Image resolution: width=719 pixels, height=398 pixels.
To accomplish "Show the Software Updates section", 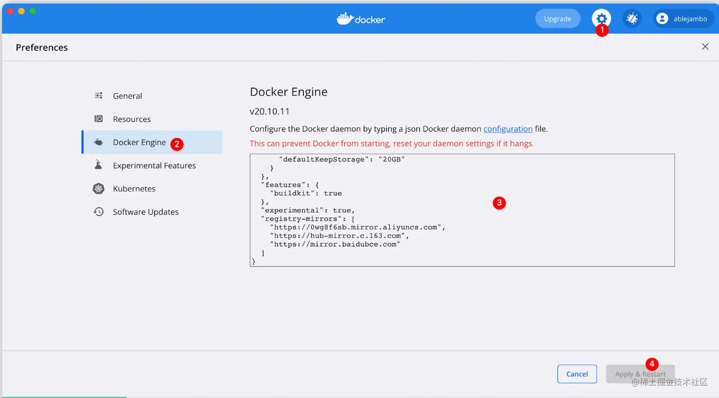I will (x=152, y=212).
